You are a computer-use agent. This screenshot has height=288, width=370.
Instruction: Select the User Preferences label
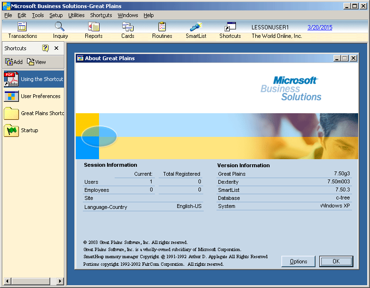[41, 96]
